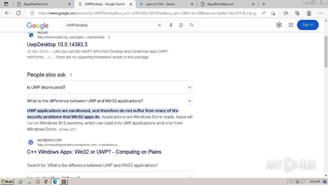Go back to the previous page
Image resolution: width=328 pixels, height=185 pixels.
(x=7, y=13)
